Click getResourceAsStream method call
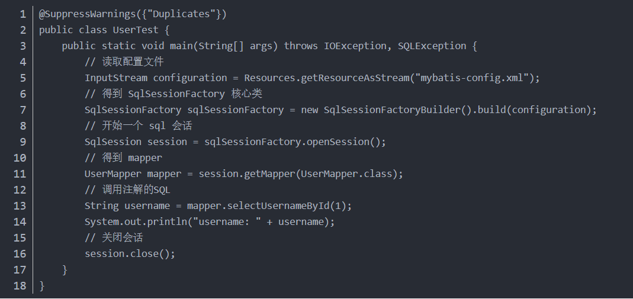Image resolution: width=633 pixels, height=299 pixels. tap(355, 78)
